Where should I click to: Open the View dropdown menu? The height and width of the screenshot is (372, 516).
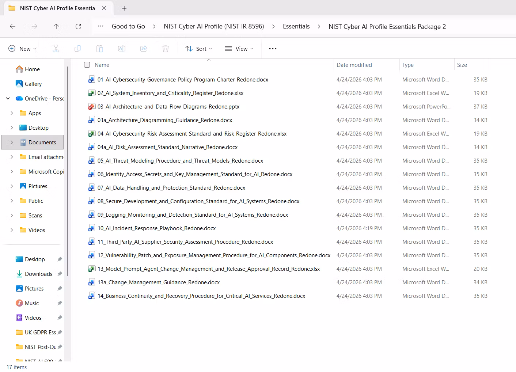tap(239, 49)
